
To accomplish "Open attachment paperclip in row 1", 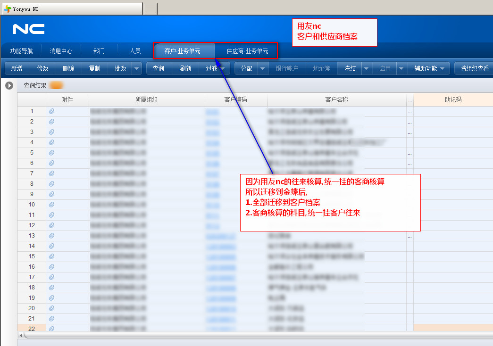I will (51, 111).
